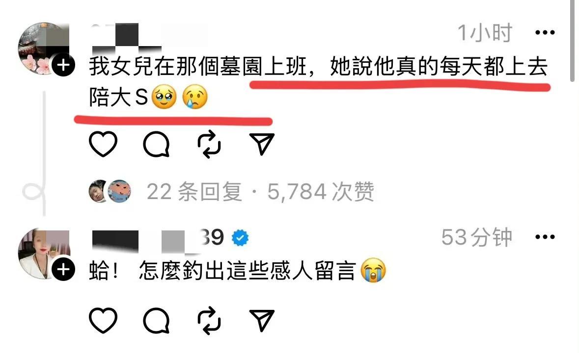Open the first commenter's profile picture
The image size is (579, 353).
pyautogui.click(x=44, y=48)
